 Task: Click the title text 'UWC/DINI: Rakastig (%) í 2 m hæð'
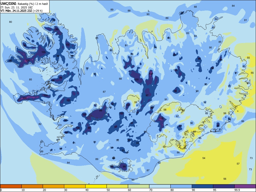coord(24,4)
